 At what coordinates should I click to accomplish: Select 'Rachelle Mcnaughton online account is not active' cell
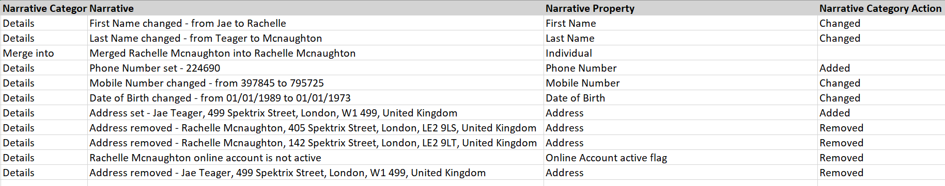316,158
